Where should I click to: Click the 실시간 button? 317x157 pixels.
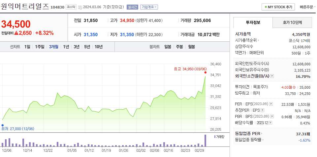132,7
